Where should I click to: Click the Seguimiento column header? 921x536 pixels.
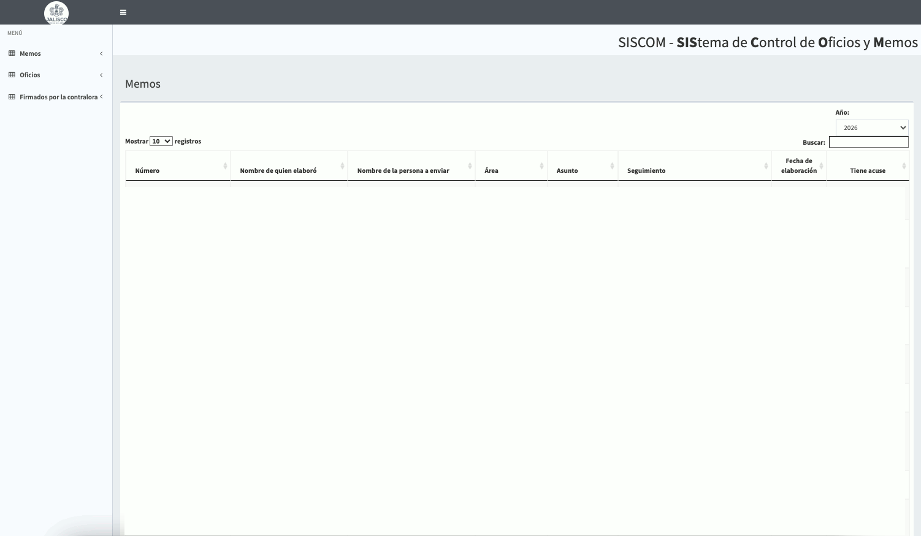pyautogui.click(x=695, y=166)
